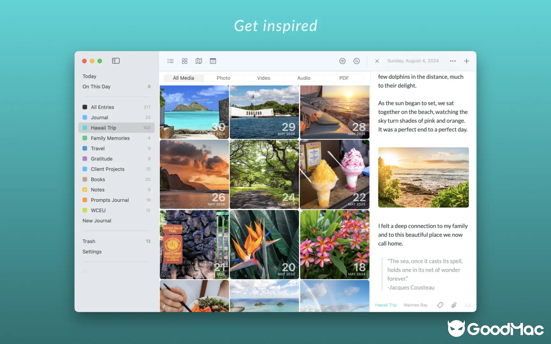
Task: Click the paperclip attachment icon
Action: (454, 305)
